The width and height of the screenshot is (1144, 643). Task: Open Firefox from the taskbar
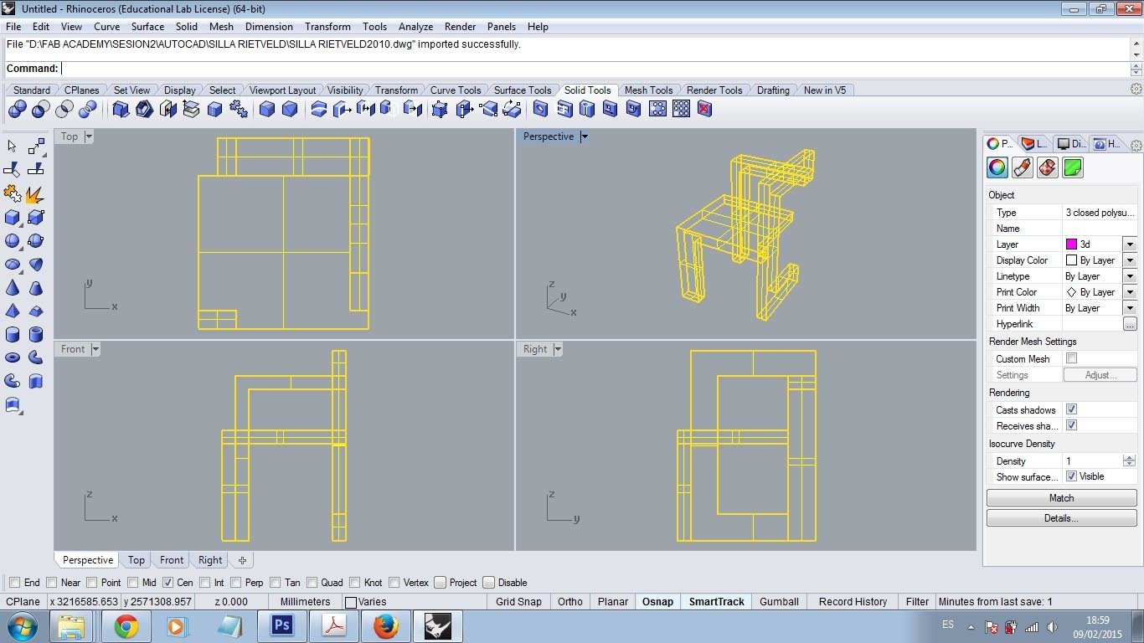point(386,626)
